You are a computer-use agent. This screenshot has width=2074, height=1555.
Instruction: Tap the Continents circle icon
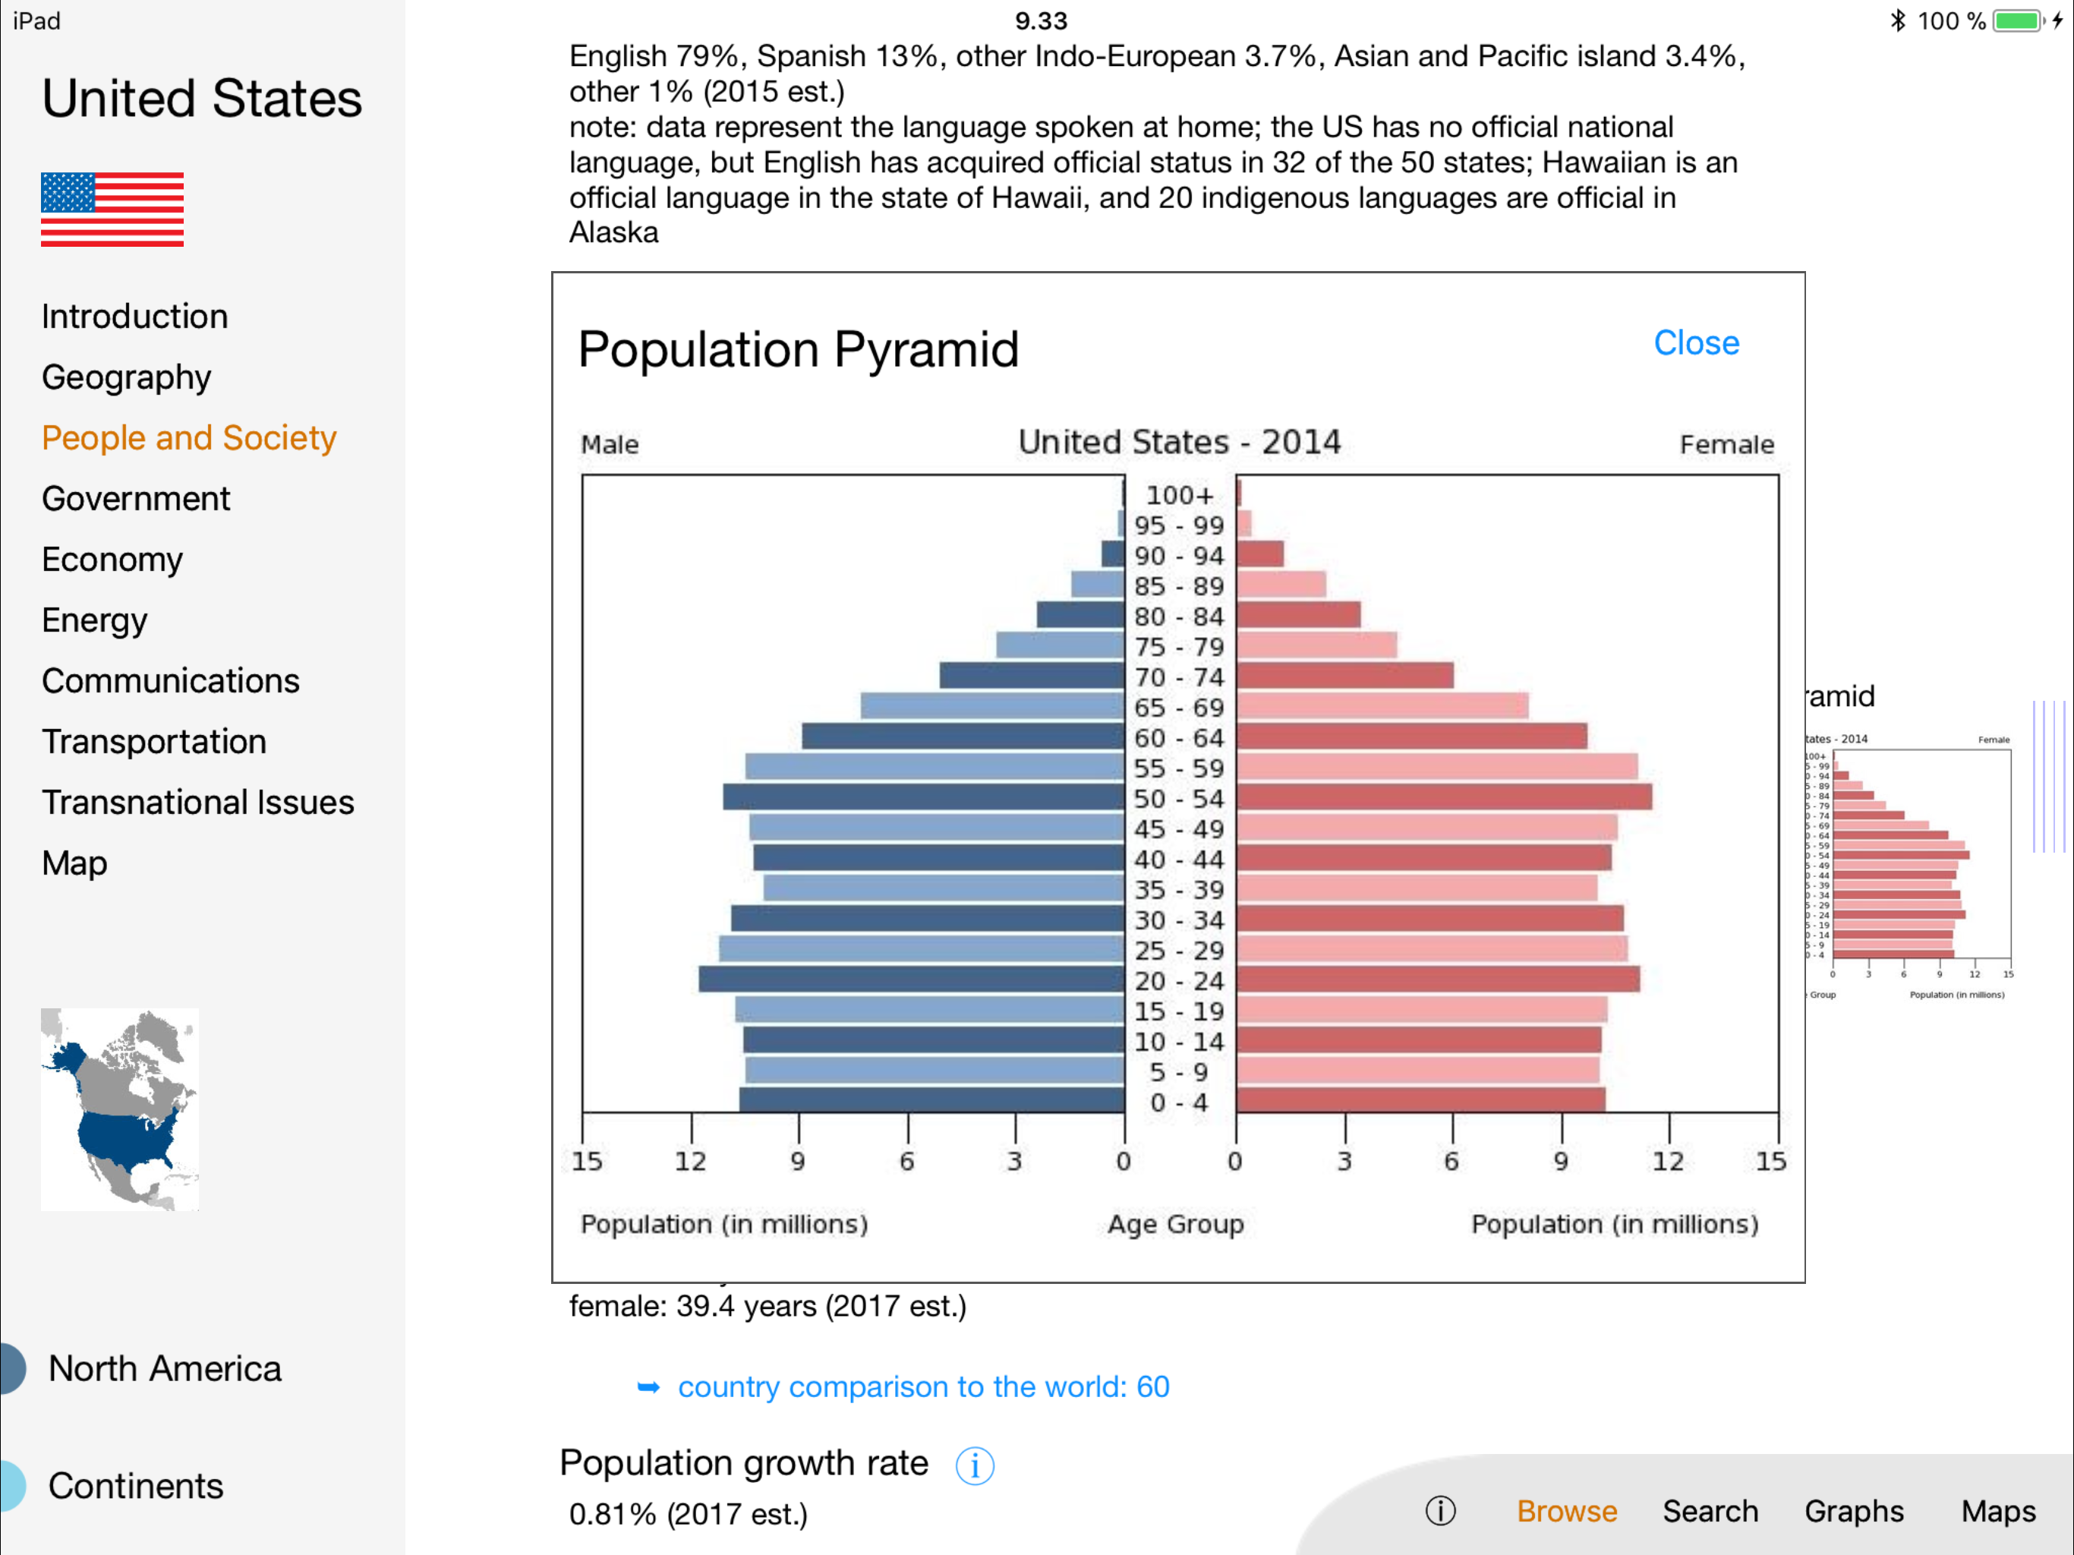click(11, 1486)
